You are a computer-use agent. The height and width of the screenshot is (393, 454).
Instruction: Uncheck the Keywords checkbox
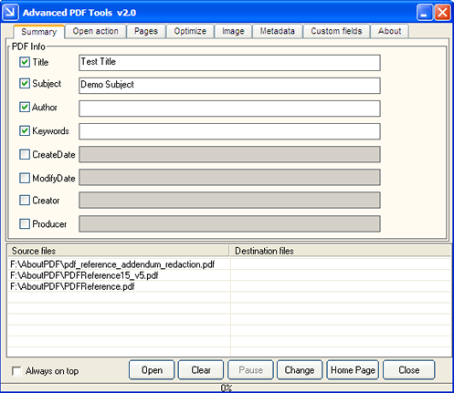tap(25, 130)
